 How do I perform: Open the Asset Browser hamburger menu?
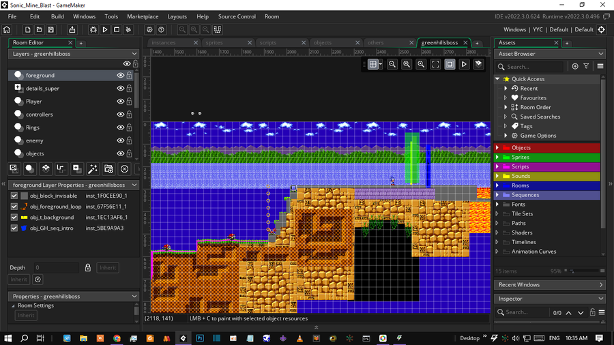tap(600, 67)
